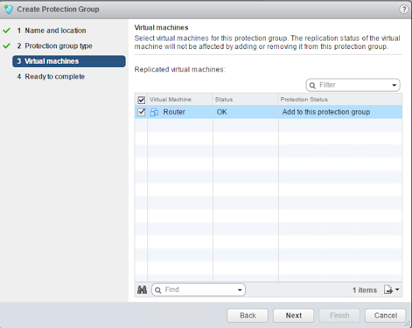Sort by the Protection Status column header
Image resolution: width=412 pixels, height=328 pixels.
(341, 99)
